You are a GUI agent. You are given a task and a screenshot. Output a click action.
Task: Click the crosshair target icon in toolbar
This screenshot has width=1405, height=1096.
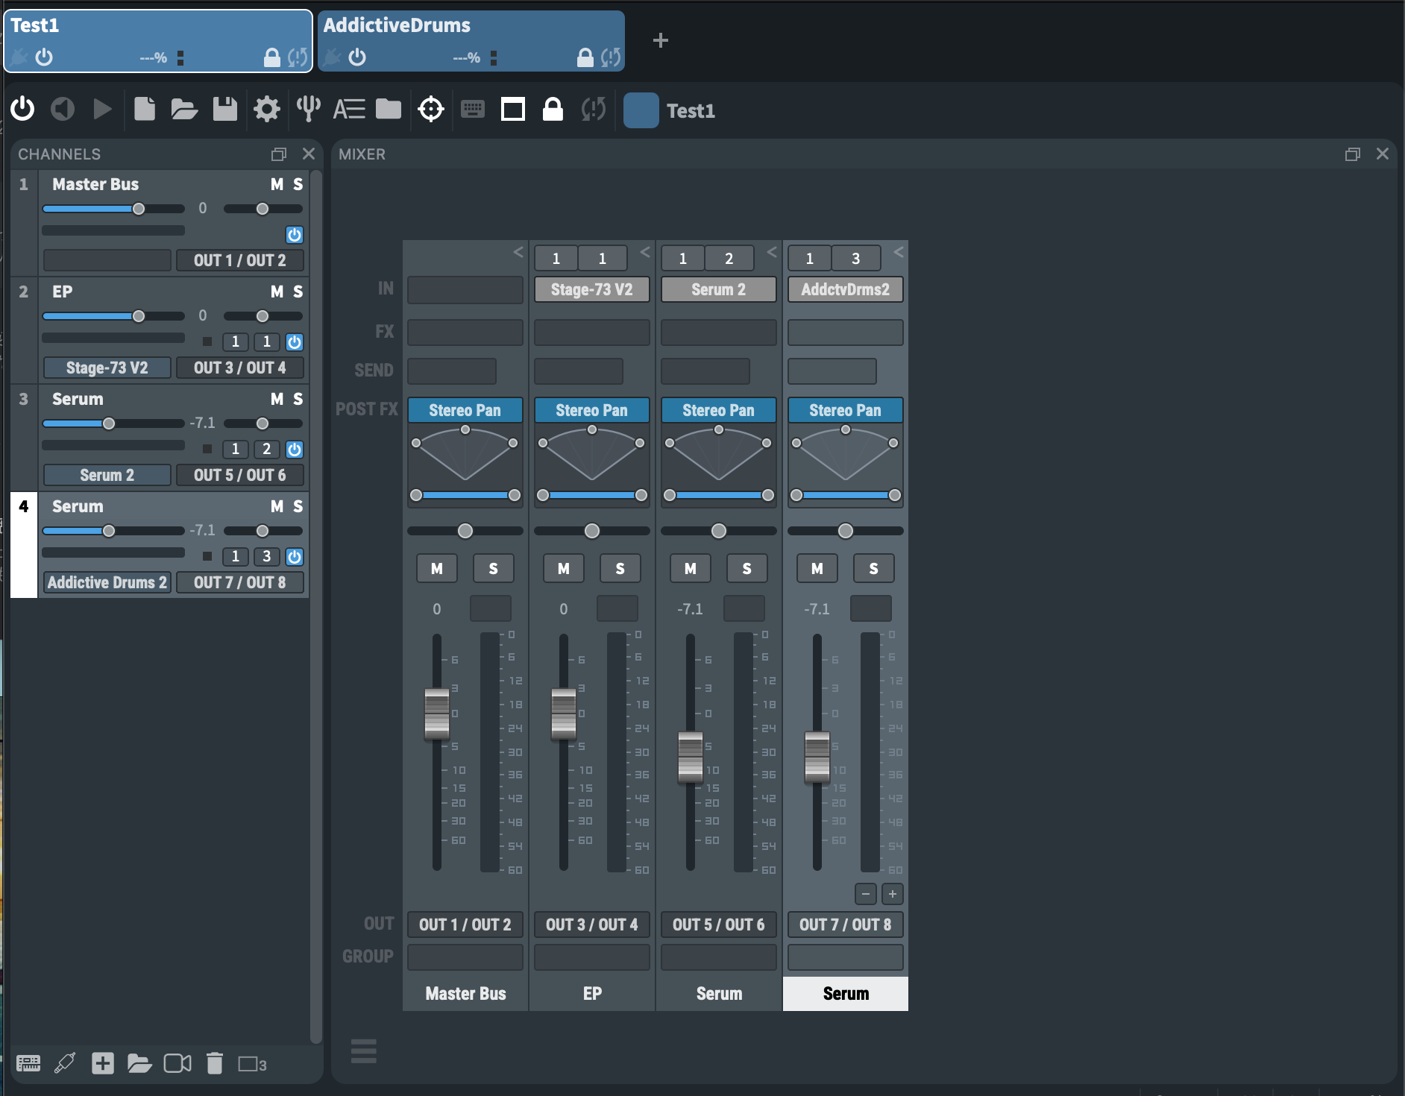point(431,110)
